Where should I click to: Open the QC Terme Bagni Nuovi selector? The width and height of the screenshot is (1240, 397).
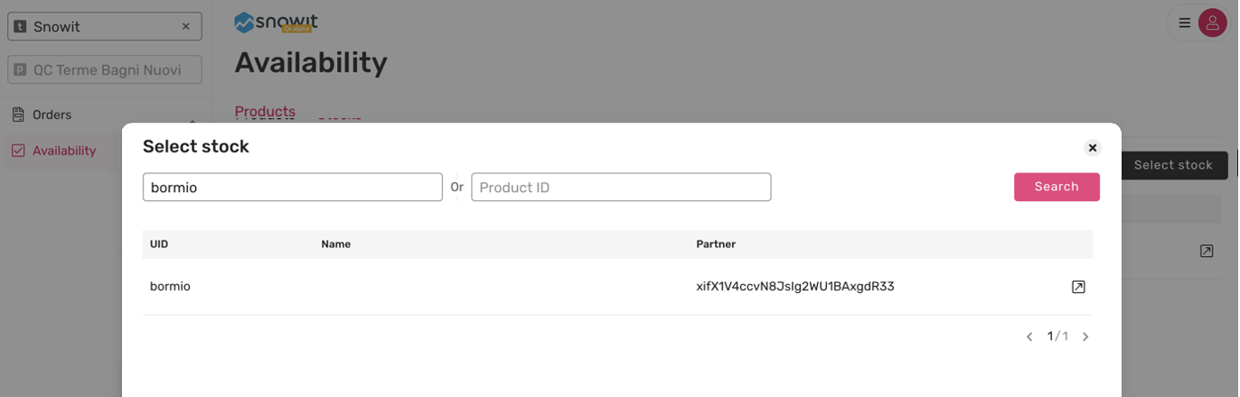point(105,69)
